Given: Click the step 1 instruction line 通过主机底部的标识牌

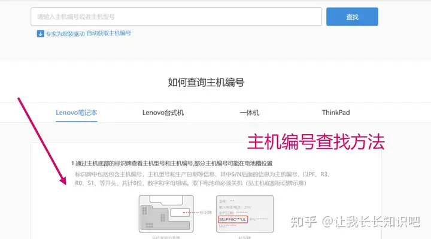Looking at the screenshot, I should [x=172, y=164].
